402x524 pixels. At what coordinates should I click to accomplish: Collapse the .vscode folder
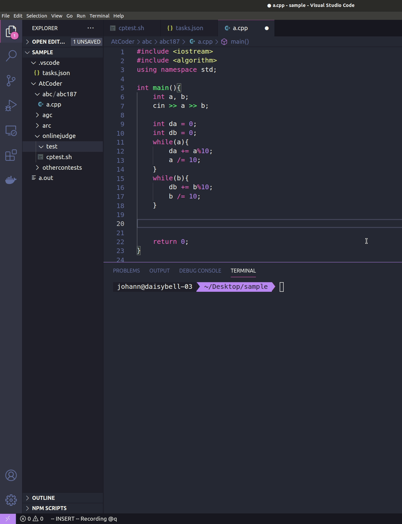[x=49, y=63]
